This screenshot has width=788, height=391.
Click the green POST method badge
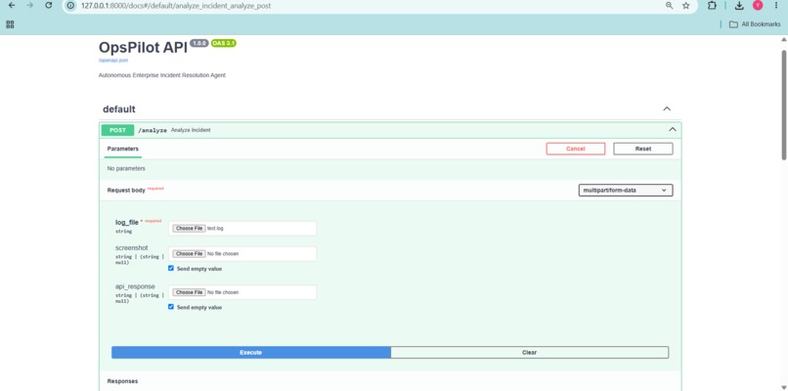(117, 130)
